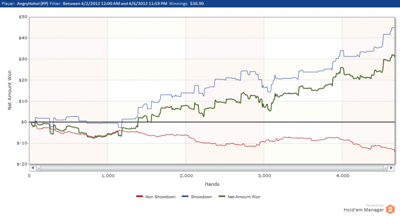The image size is (400, 216).
Task: Click the scrollbar left arrow button
Action: [x=33, y=168]
